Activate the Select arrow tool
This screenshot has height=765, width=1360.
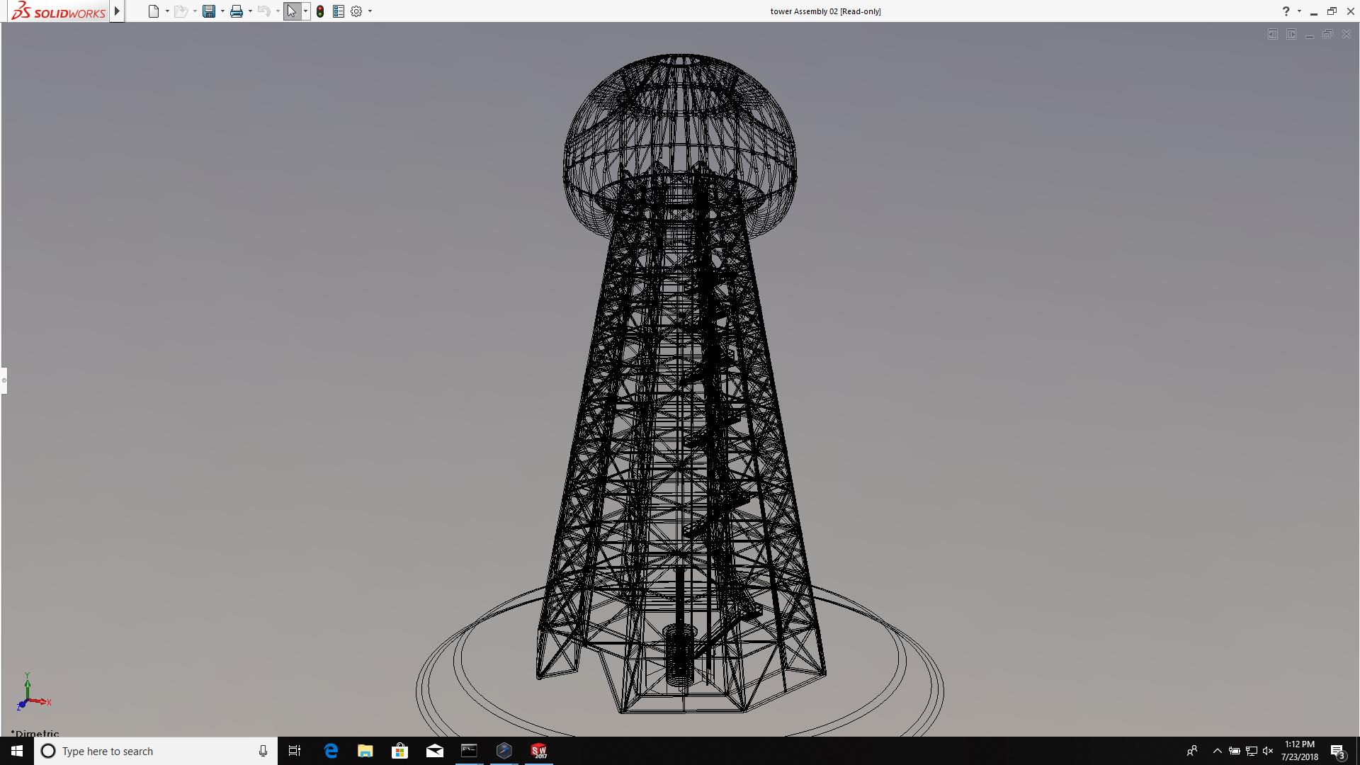point(291,11)
